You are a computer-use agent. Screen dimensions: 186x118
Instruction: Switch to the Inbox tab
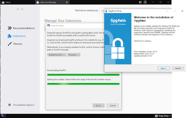[x=17, y=2]
